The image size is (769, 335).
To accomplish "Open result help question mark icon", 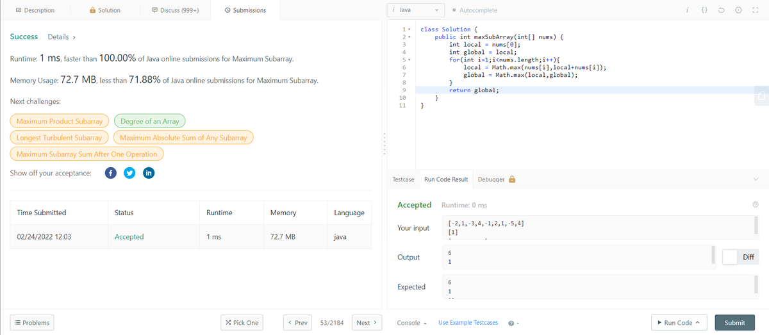I will pyautogui.click(x=756, y=205).
